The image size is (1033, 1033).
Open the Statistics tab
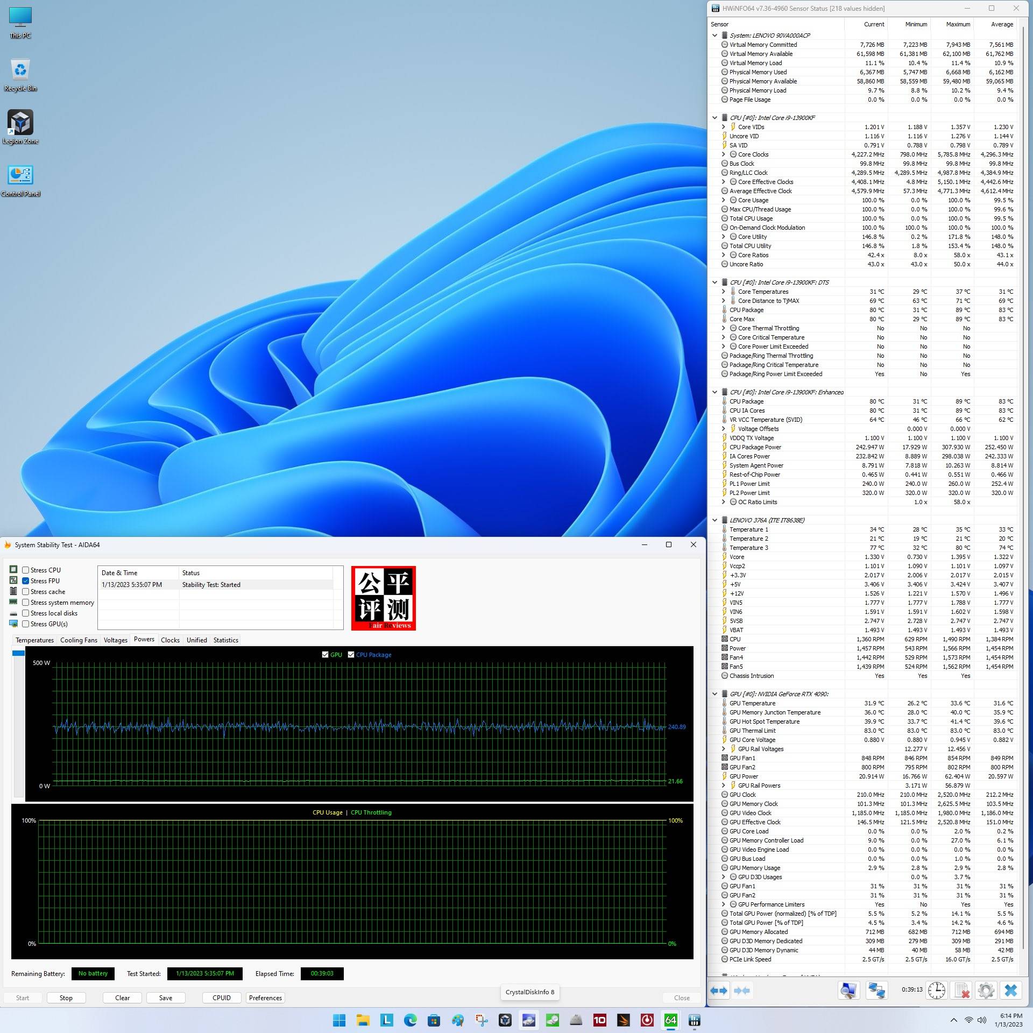coord(225,640)
